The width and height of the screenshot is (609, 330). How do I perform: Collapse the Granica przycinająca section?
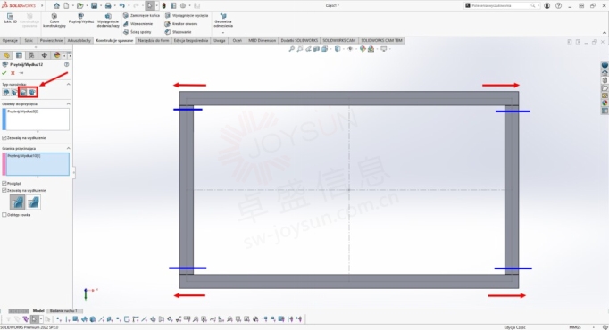(x=69, y=148)
